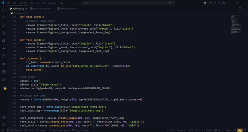Click the def flip_card() line
Screen dimensions: 248x132
(32, 40)
